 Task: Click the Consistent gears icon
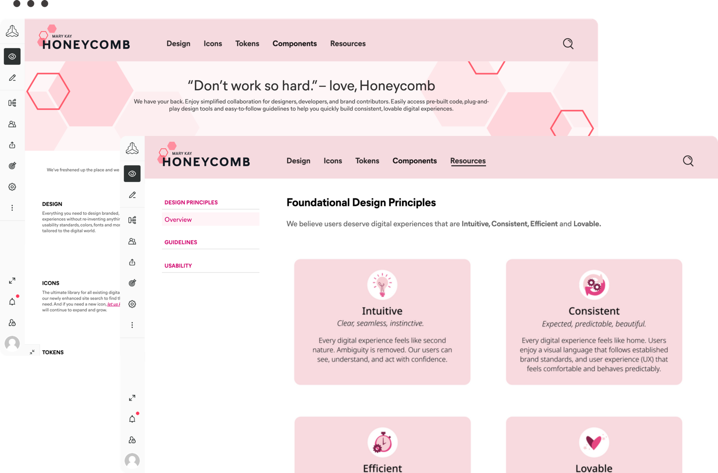click(594, 285)
